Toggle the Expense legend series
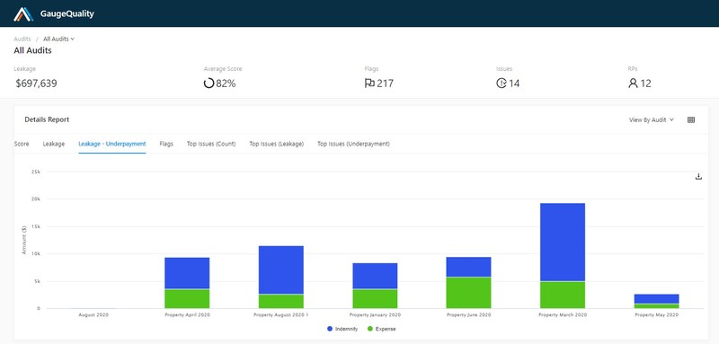Screen dimensions: 719x344 tap(381, 329)
